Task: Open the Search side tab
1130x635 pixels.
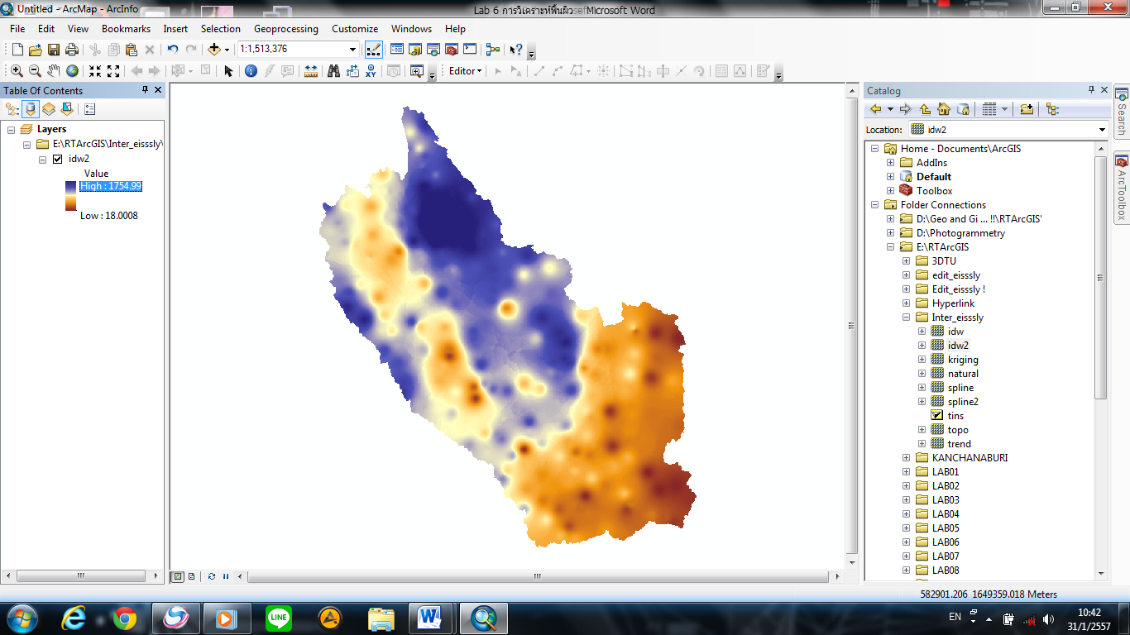Action: (x=1122, y=113)
